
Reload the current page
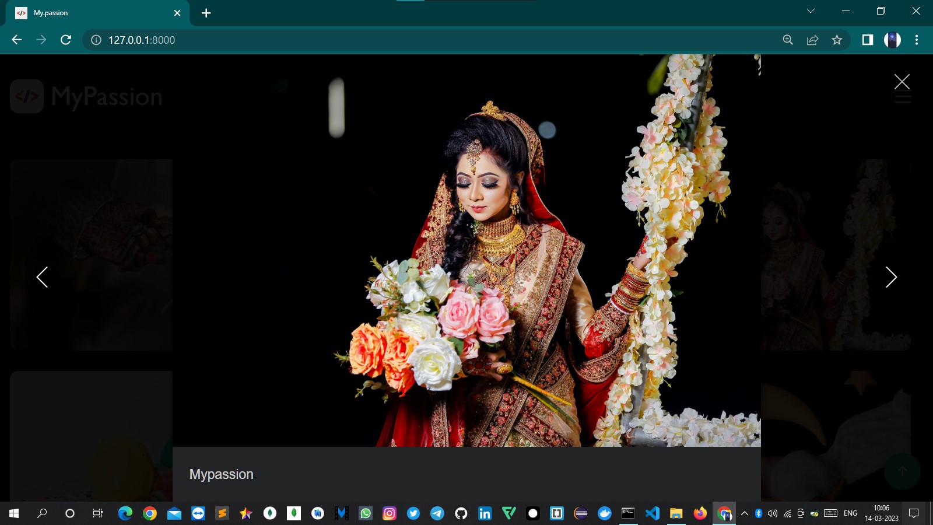(66, 40)
